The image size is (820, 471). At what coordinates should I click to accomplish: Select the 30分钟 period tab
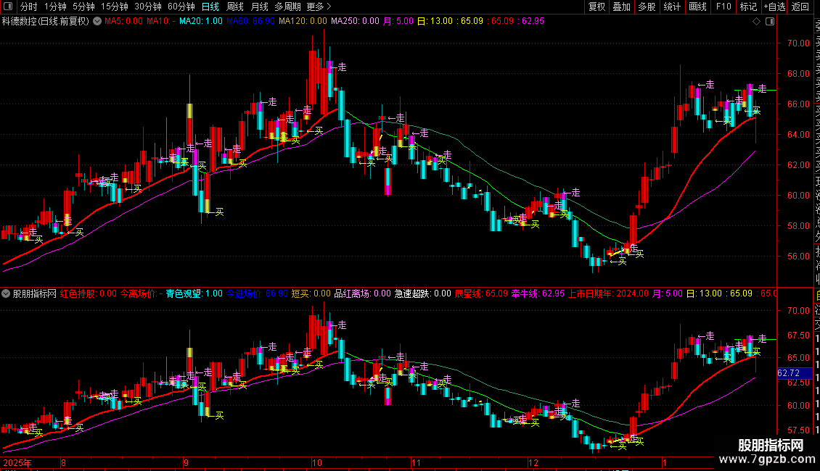[148, 7]
